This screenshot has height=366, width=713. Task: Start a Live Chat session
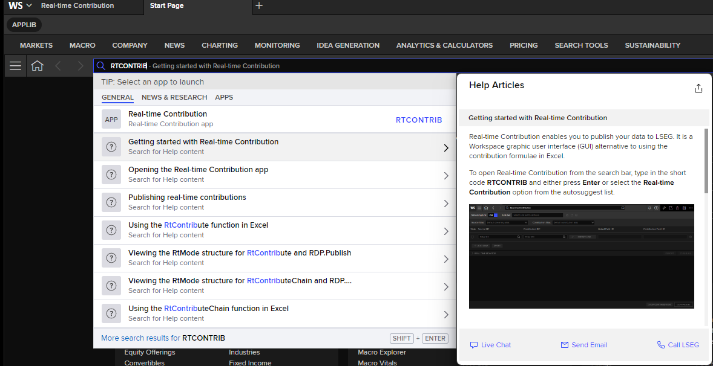coord(490,345)
